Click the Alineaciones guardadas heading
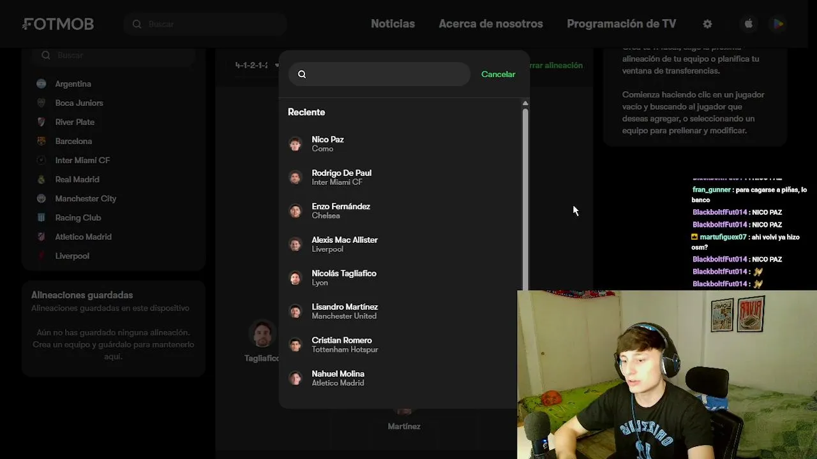 82,295
